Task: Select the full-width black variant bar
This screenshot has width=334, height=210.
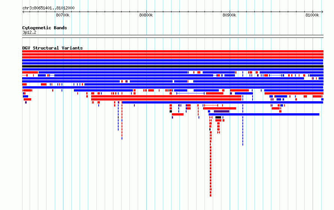Action: (x=173, y=66)
